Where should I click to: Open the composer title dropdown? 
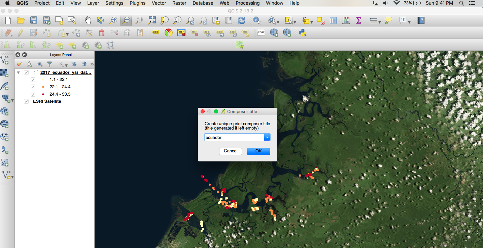tap(267, 137)
